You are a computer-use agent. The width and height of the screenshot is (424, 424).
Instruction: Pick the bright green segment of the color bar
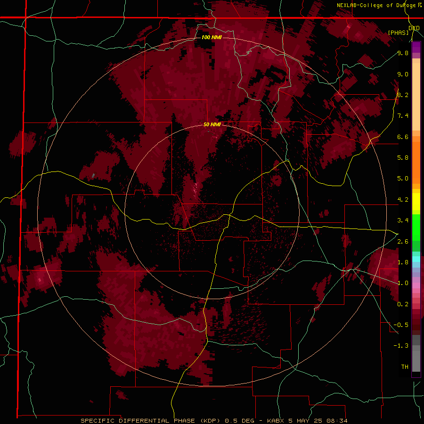pyautogui.click(x=416, y=227)
